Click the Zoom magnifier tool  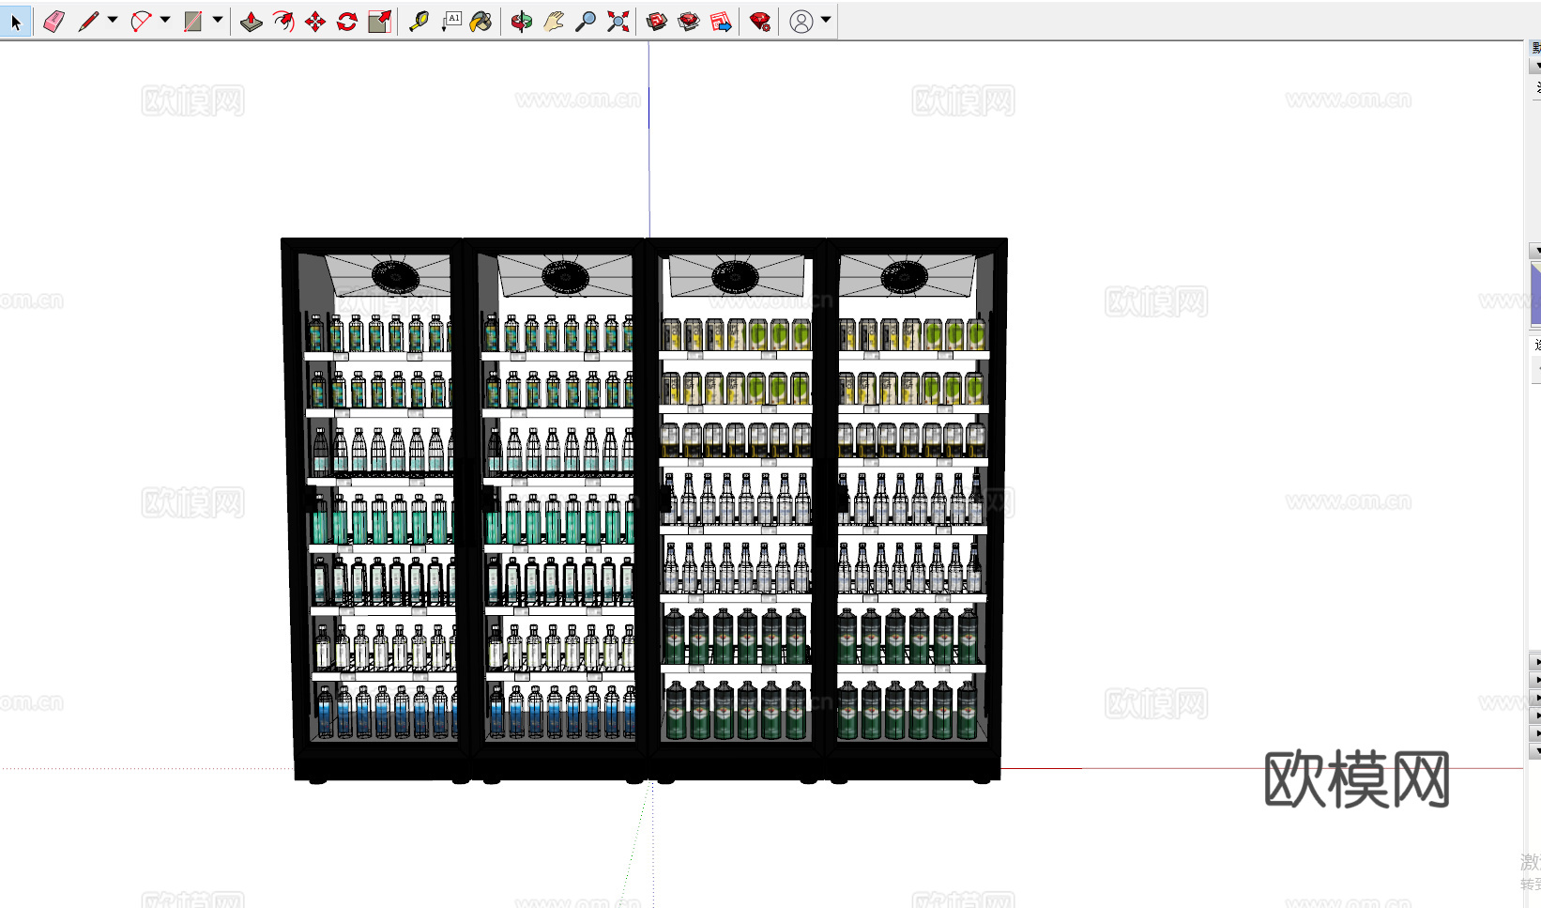pos(585,22)
